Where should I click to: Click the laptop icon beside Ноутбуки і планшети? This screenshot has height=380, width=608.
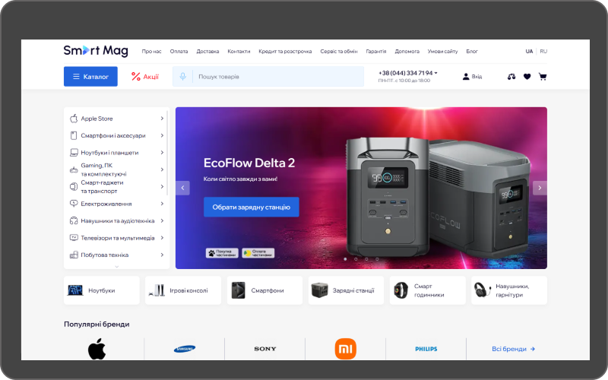(74, 153)
